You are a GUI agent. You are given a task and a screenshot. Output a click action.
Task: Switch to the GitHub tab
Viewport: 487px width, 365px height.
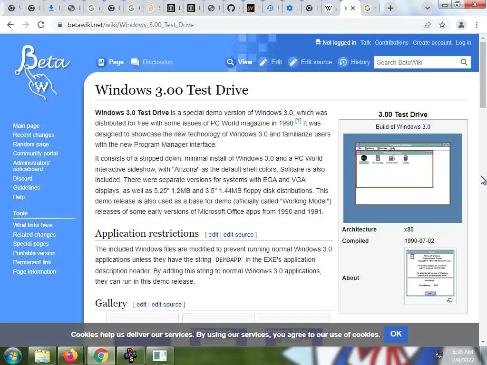[x=231, y=8]
